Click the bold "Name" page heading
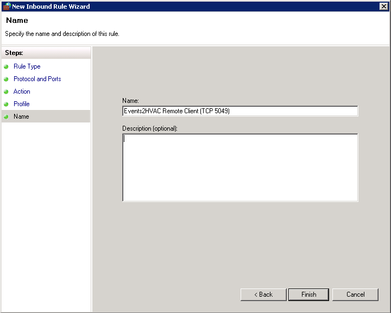The image size is (391, 313). (x=17, y=20)
